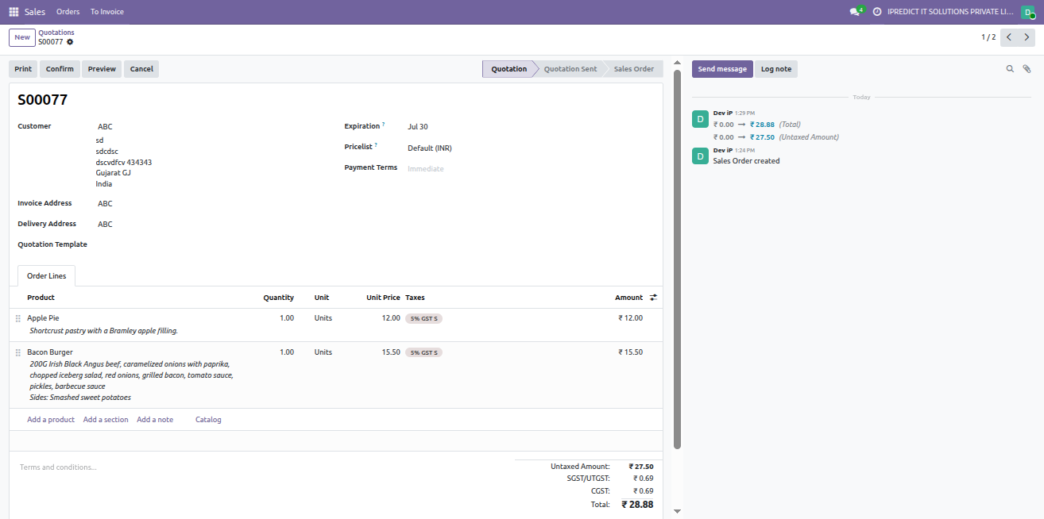Open the Orders menu

(68, 12)
